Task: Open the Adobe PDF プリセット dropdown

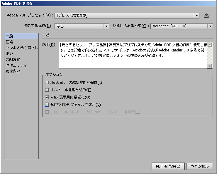Action: 127,16
